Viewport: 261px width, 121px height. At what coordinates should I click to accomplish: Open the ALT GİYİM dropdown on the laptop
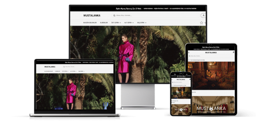[x=73, y=71]
